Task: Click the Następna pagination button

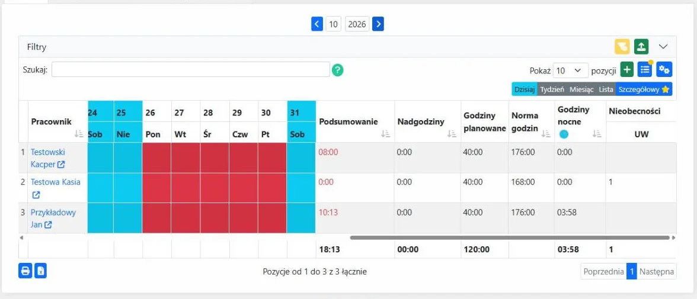Action: coord(657,271)
